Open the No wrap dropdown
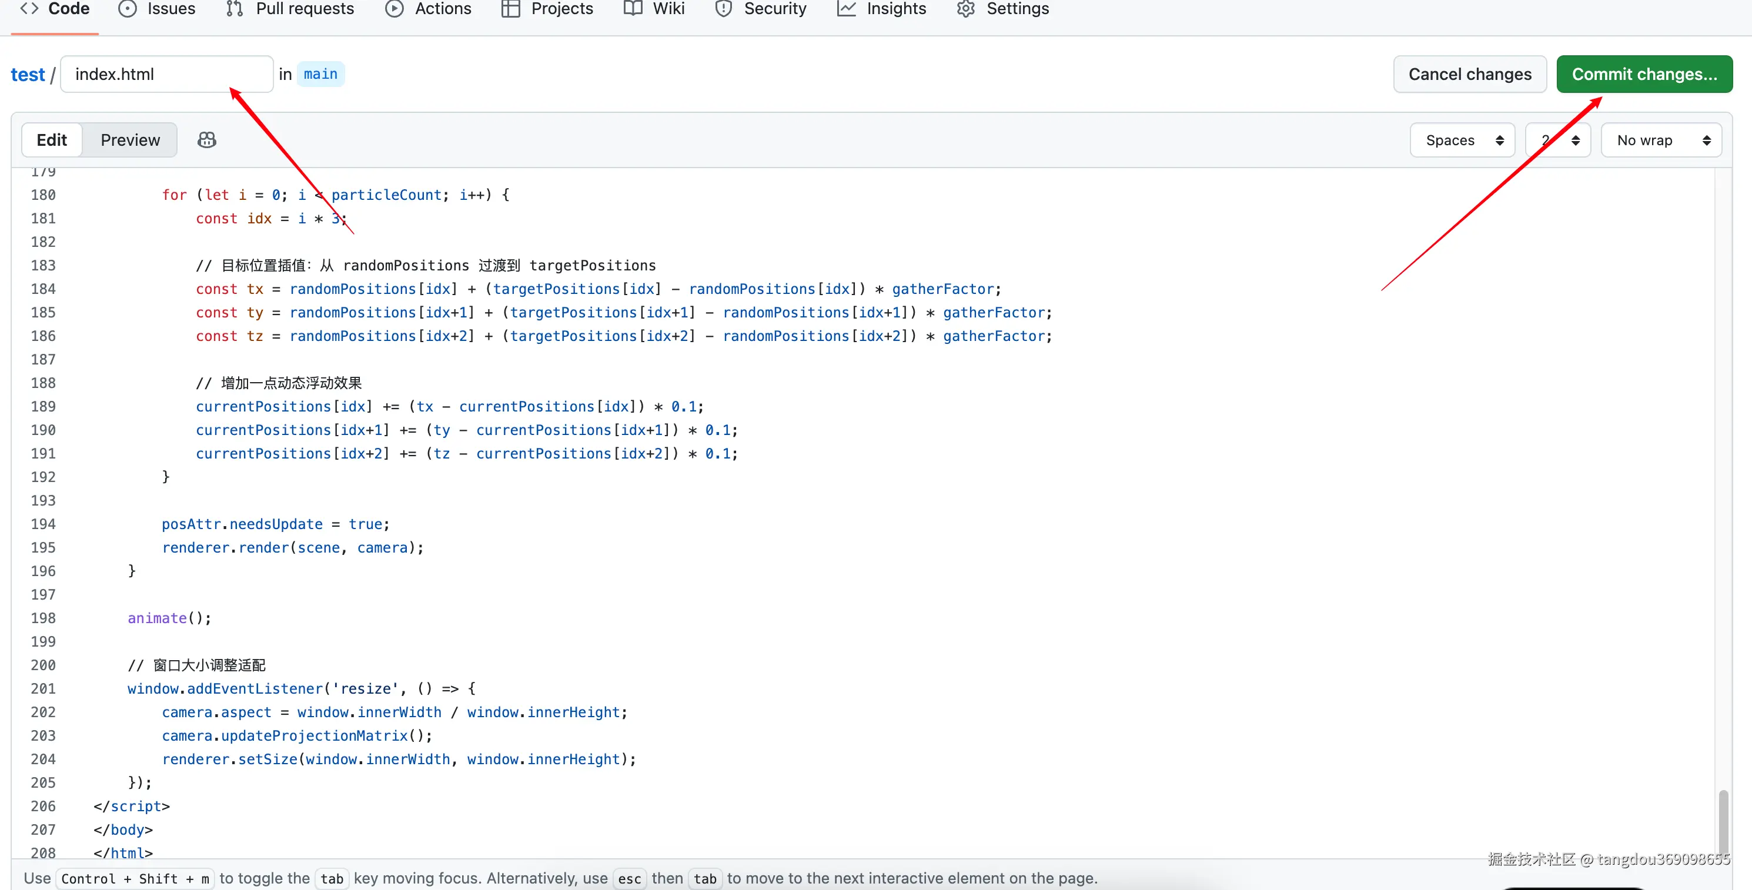Viewport: 1752px width, 890px height. [x=1661, y=140]
